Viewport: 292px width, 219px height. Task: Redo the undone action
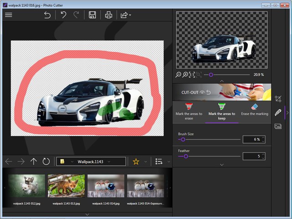tap(76, 15)
